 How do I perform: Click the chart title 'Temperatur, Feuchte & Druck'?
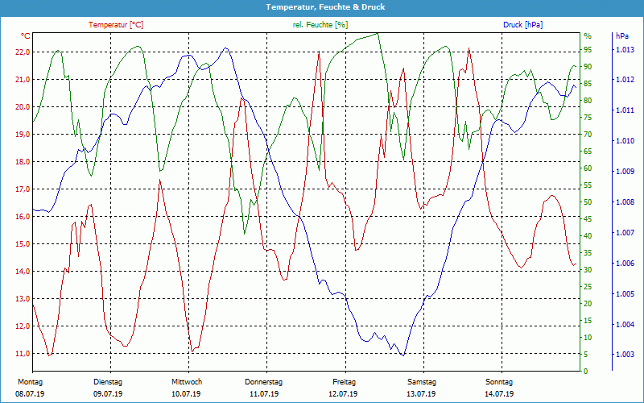(x=325, y=7)
